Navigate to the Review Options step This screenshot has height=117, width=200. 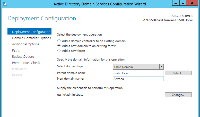(x=23, y=57)
